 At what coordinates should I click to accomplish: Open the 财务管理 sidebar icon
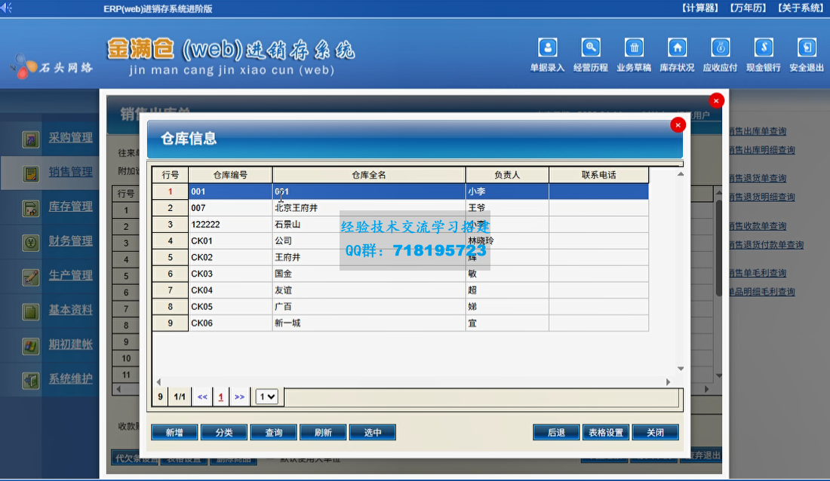(x=31, y=242)
